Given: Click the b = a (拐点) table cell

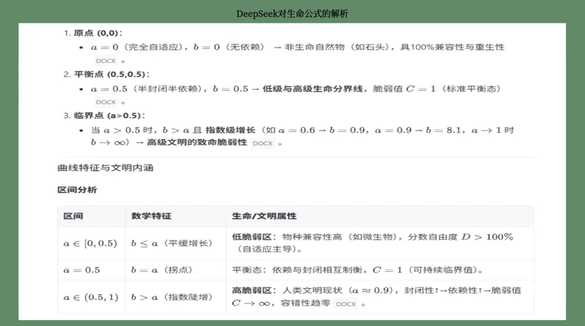Looking at the screenshot, I should (x=159, y=269).
